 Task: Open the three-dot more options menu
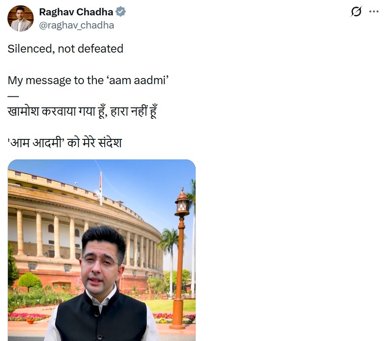click(x=374, y=11)
